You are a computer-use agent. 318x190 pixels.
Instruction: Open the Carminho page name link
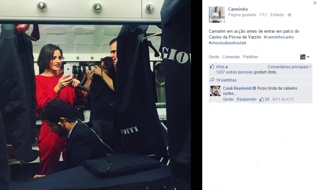(x=238, y=9)
